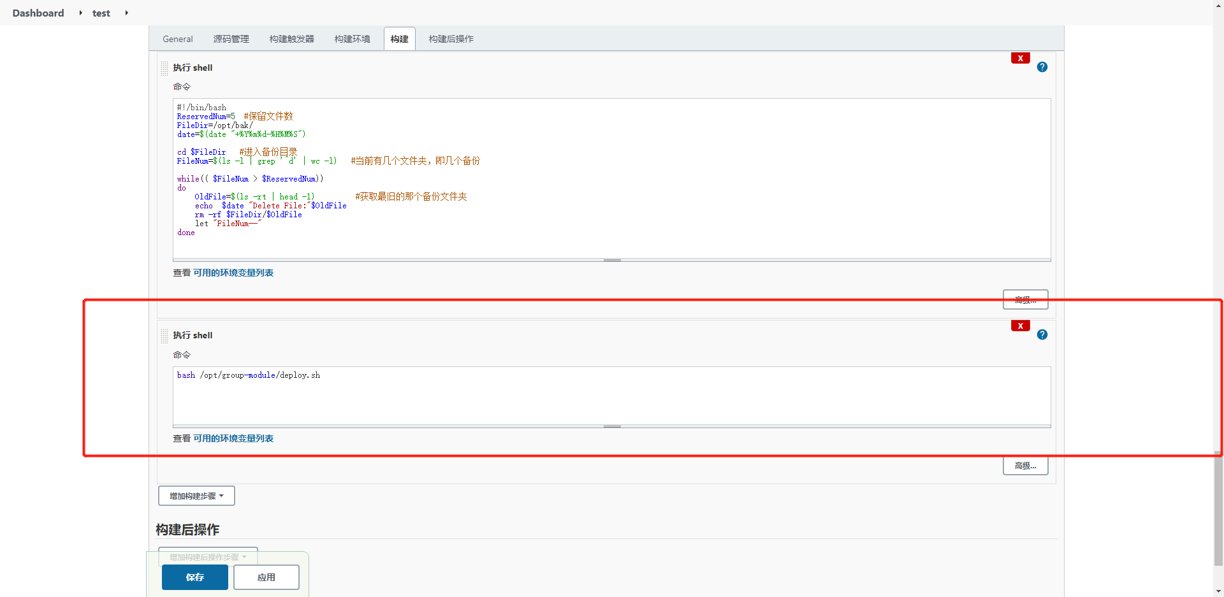Select the 构建 tab
Image resolution: width=1224 pixels, height=597 pixels.
399,39
